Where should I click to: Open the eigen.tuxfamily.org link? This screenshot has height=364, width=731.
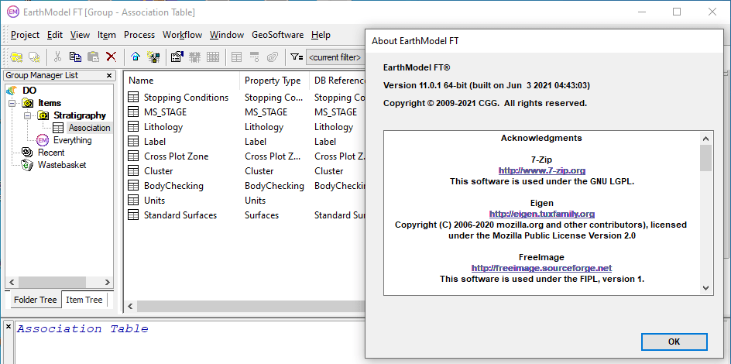point(542,214)
